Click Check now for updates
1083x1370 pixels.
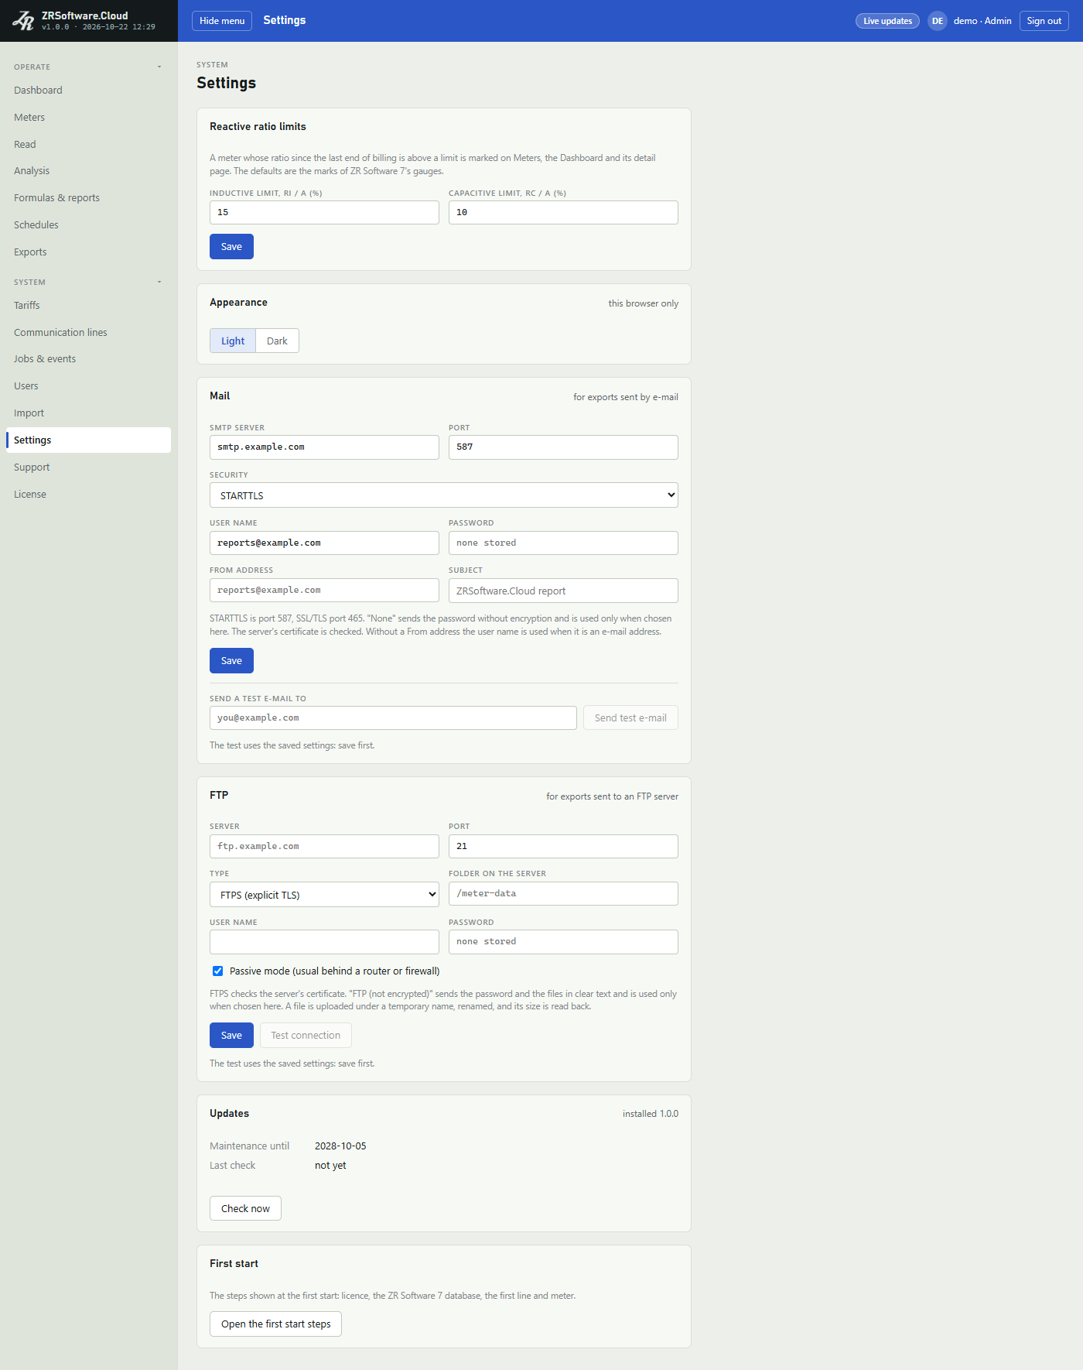245,1209
